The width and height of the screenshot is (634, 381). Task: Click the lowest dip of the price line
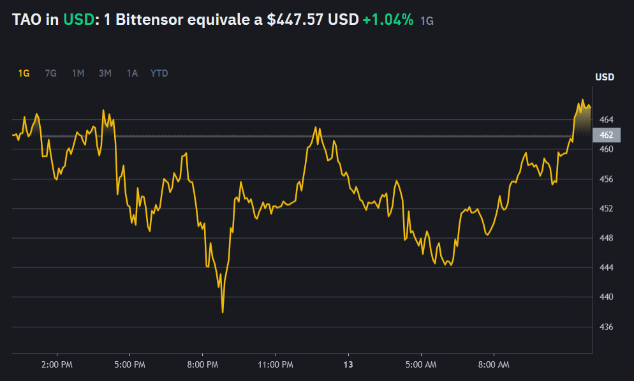[x=223, y=312]
